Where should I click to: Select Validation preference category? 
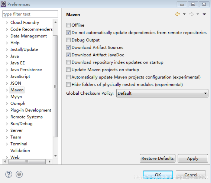click(x=20, y=151)
